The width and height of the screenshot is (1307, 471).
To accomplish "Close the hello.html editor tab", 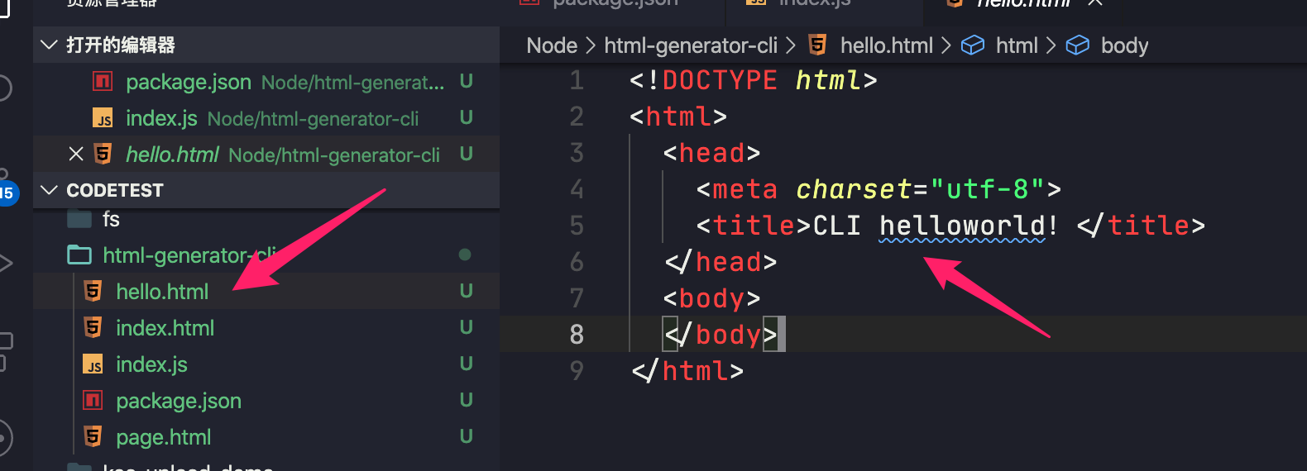I will [1095, 3].
